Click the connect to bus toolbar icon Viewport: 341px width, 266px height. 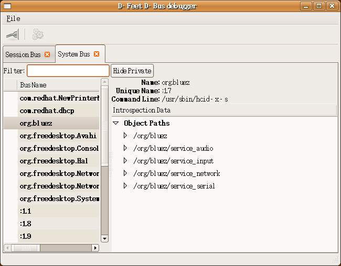(x=13, y=35)
